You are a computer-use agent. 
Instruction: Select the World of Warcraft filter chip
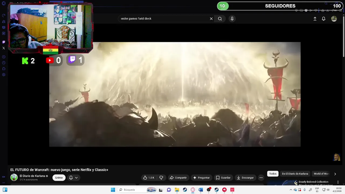click(x=321, y=174)
